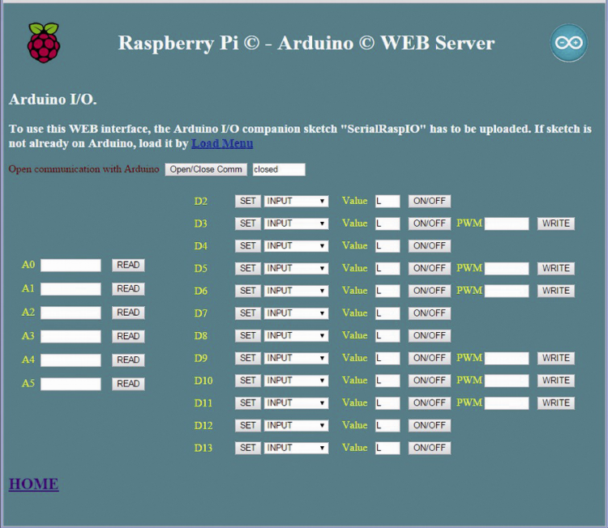Open the D12 pin mode dropdown
This screenshot has height=528, width=608.
296,426
